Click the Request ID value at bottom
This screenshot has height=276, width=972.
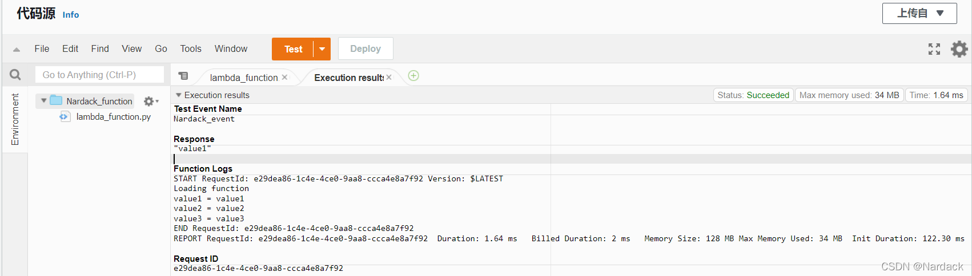pyautogui.click(x=259, y=269)
